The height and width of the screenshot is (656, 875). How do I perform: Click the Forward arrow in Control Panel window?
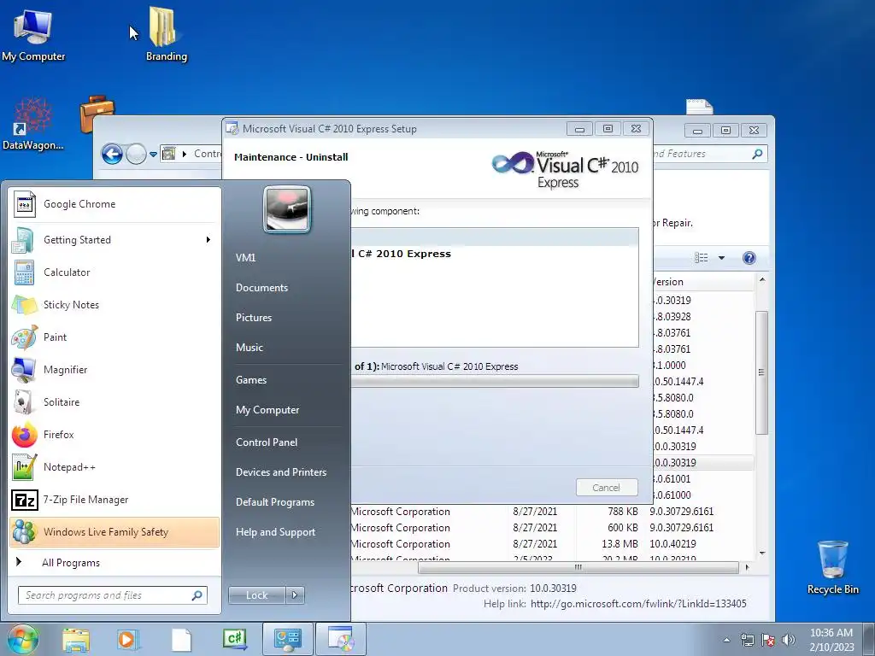[136, 154]
